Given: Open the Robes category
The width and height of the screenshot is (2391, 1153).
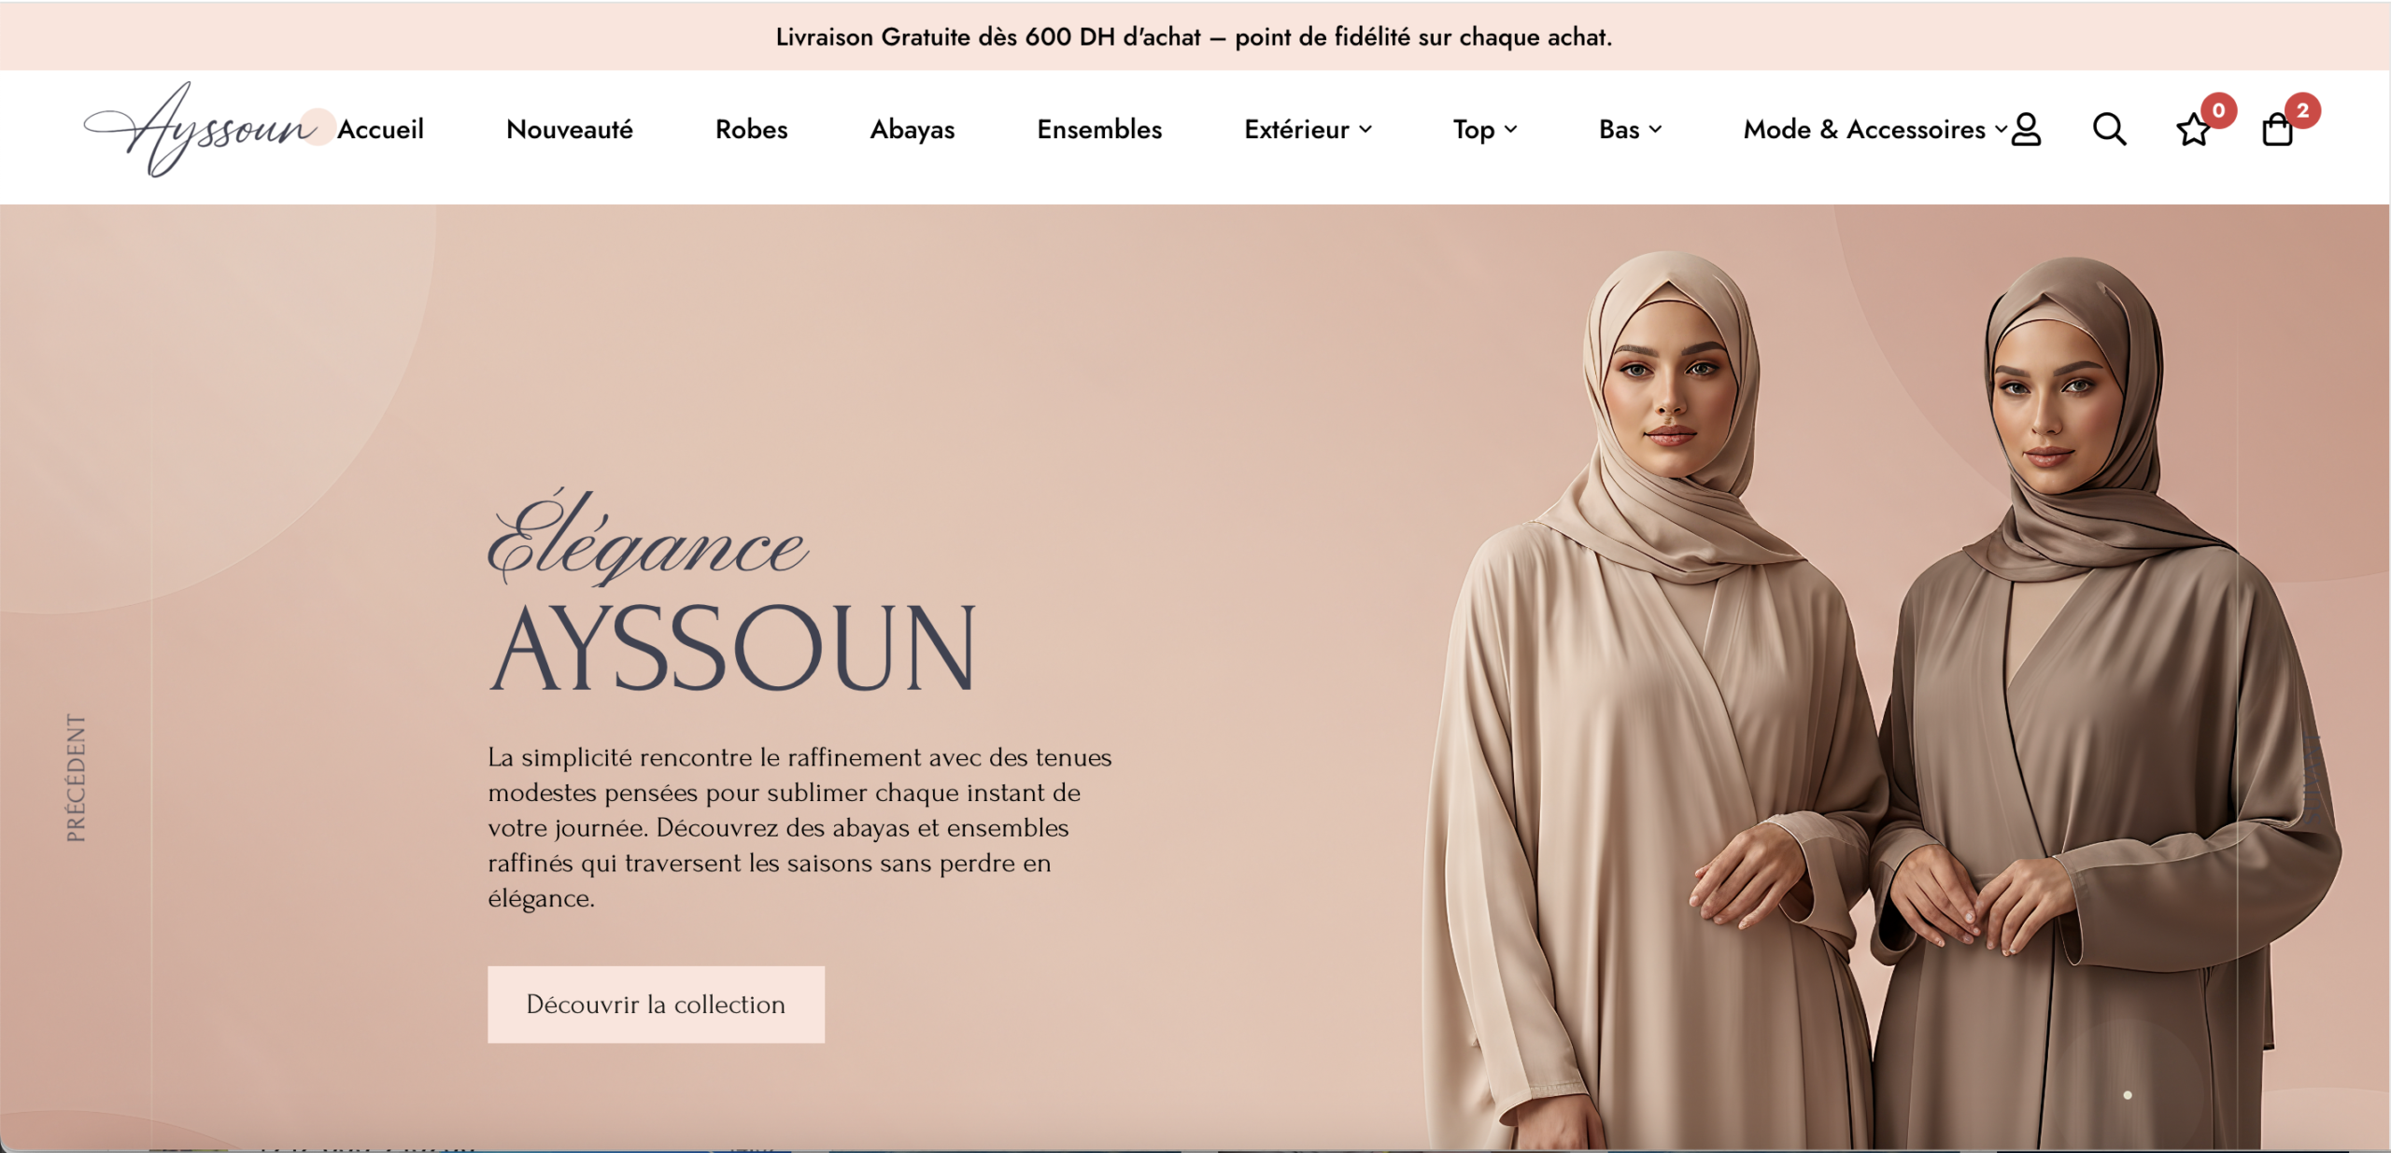Looking at the screenshot, I should click(x=751, y=129).
